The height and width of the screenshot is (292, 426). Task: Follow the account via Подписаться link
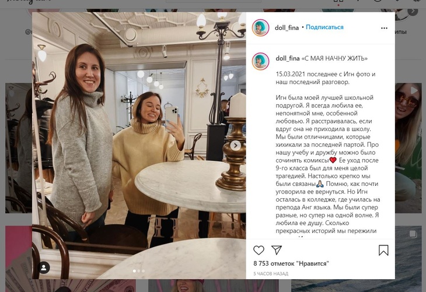click(324, 27)
